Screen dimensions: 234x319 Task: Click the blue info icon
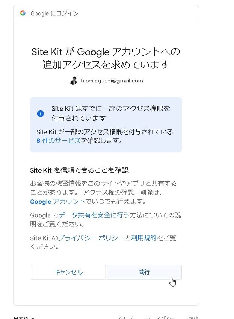(41, 113)
